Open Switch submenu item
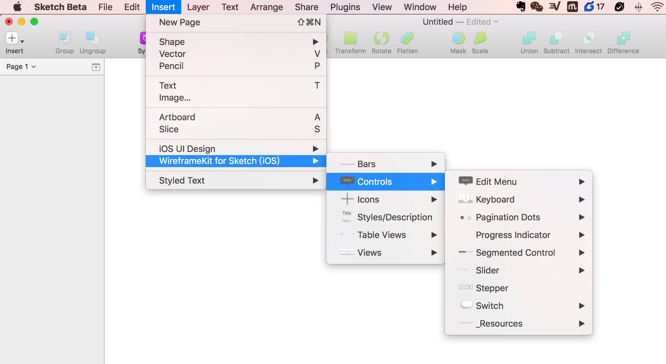 519,306
